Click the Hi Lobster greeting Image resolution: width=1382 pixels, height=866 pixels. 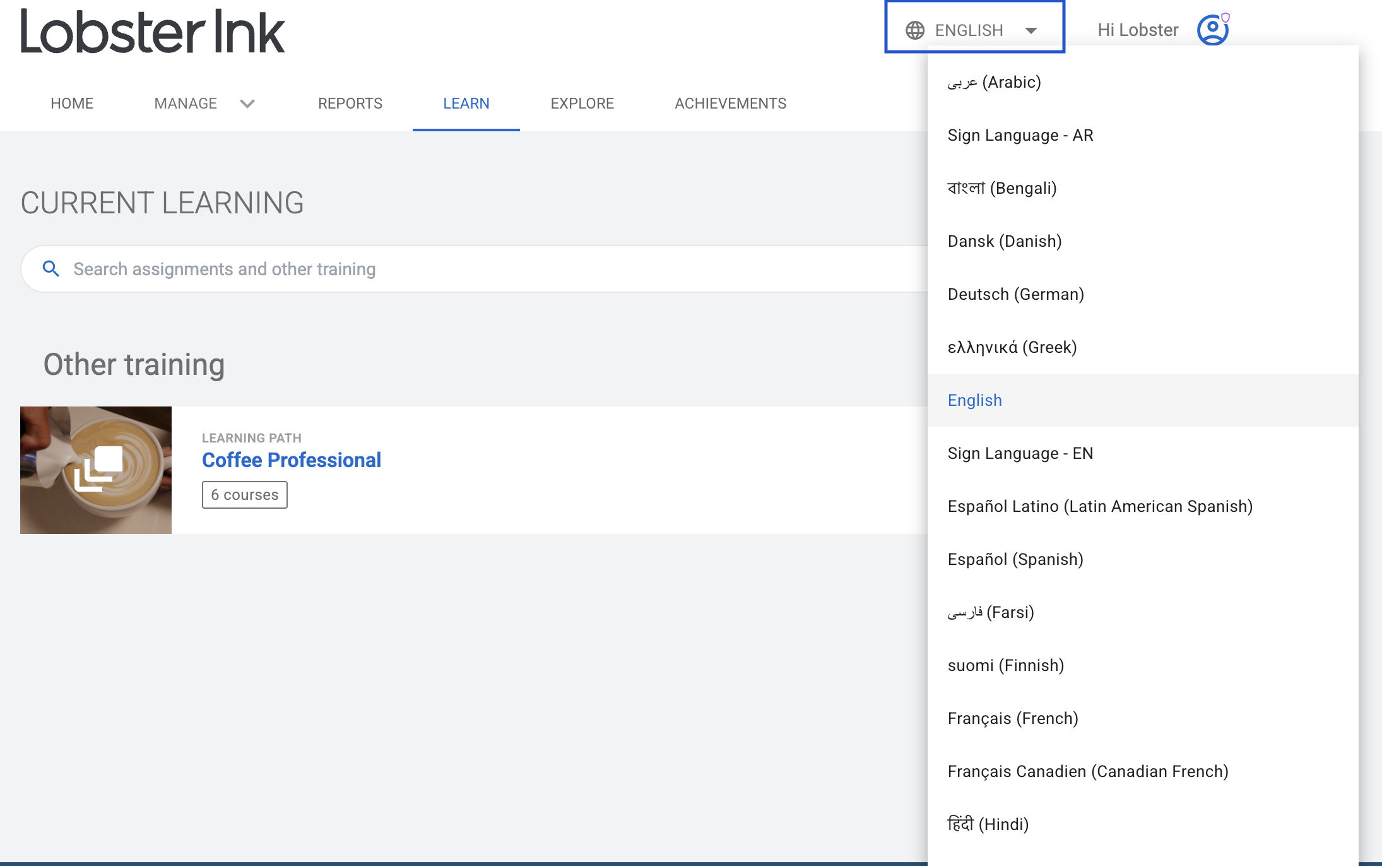coord(1138,30)
